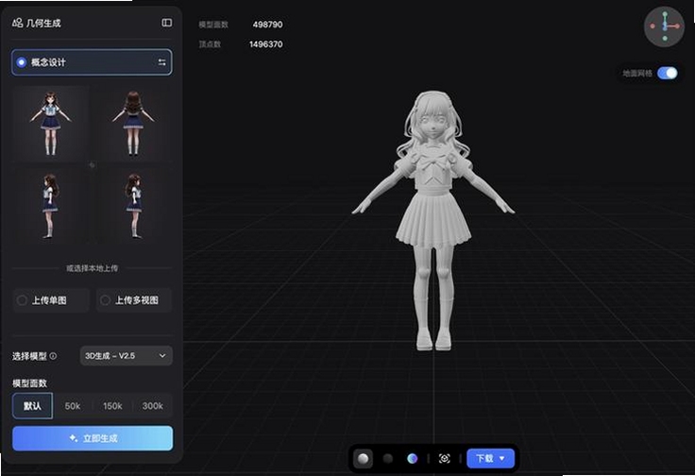Click the info icon beside 选择模型
Image resolution: width=695 pixels, height=476 pixels.
pos(53,356)
